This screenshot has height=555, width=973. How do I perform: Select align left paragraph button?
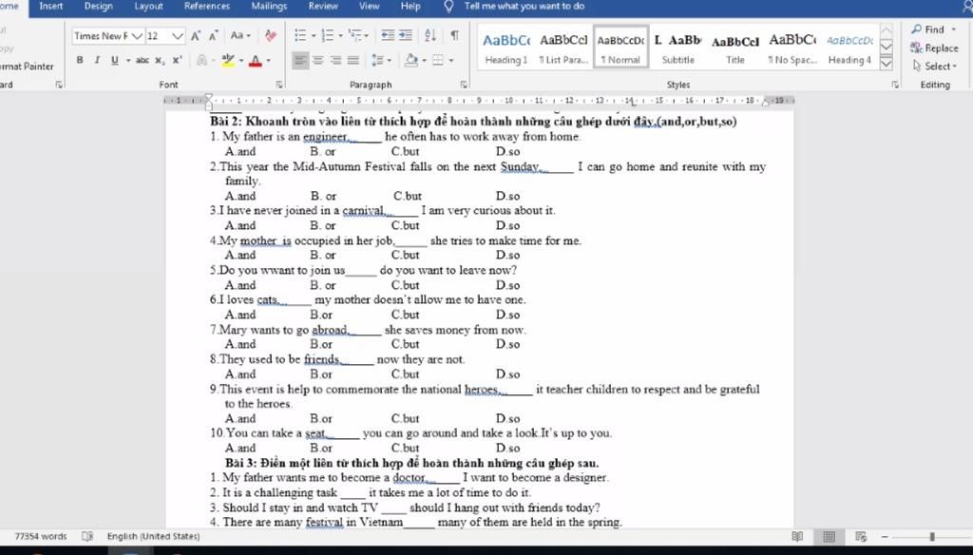[299, 60]
